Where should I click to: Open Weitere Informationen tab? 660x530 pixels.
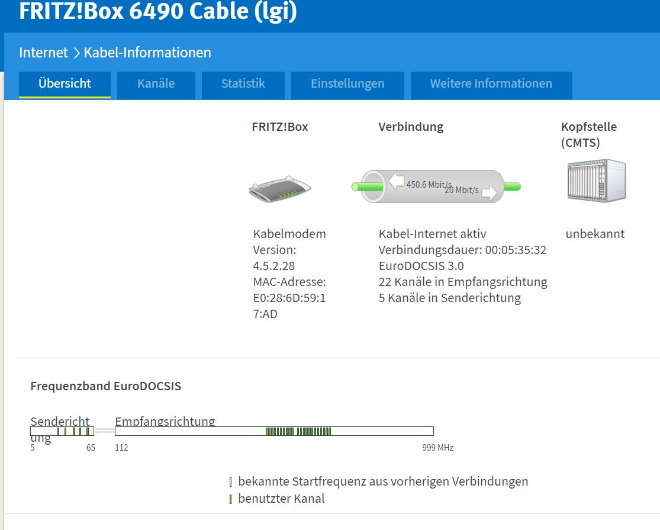(x=491, y=84)
